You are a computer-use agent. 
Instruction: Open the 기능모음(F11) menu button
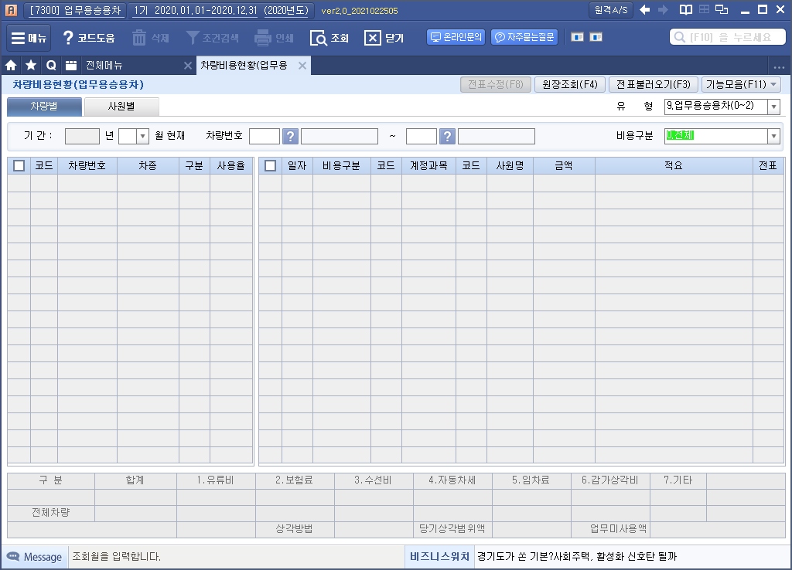tap(741, 85)
